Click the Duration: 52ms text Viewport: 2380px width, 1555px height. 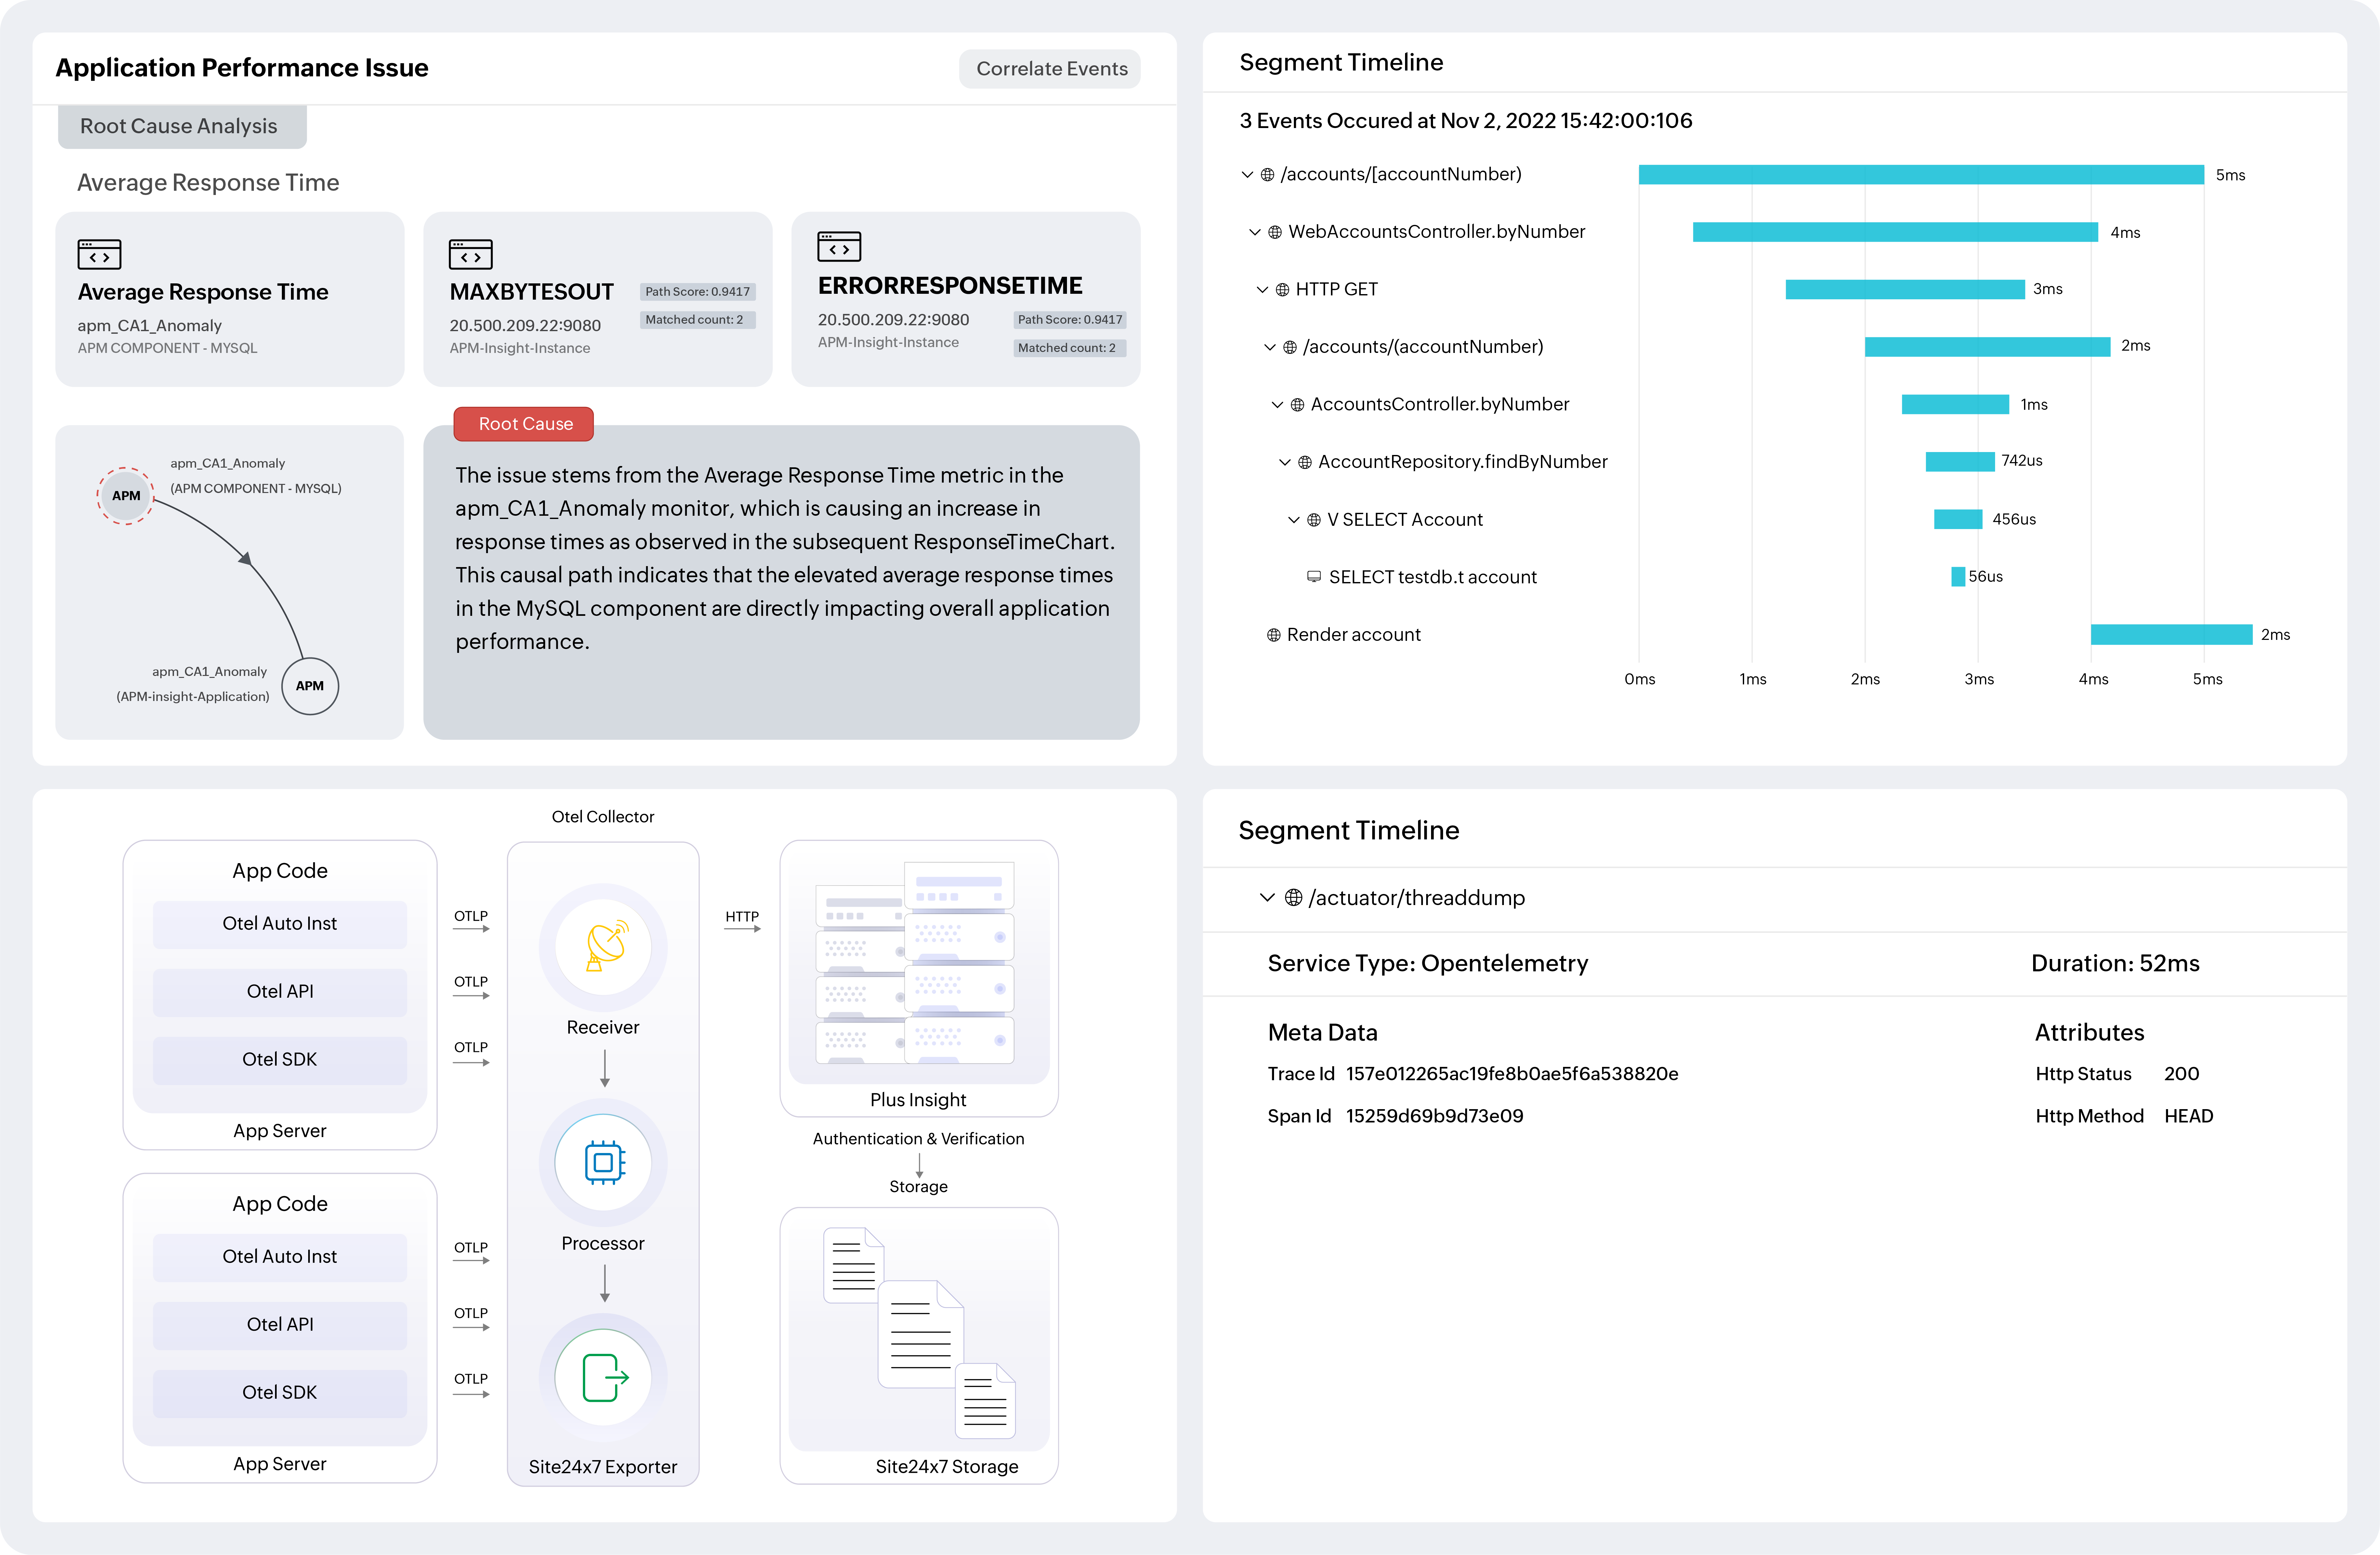(2115, 963)
